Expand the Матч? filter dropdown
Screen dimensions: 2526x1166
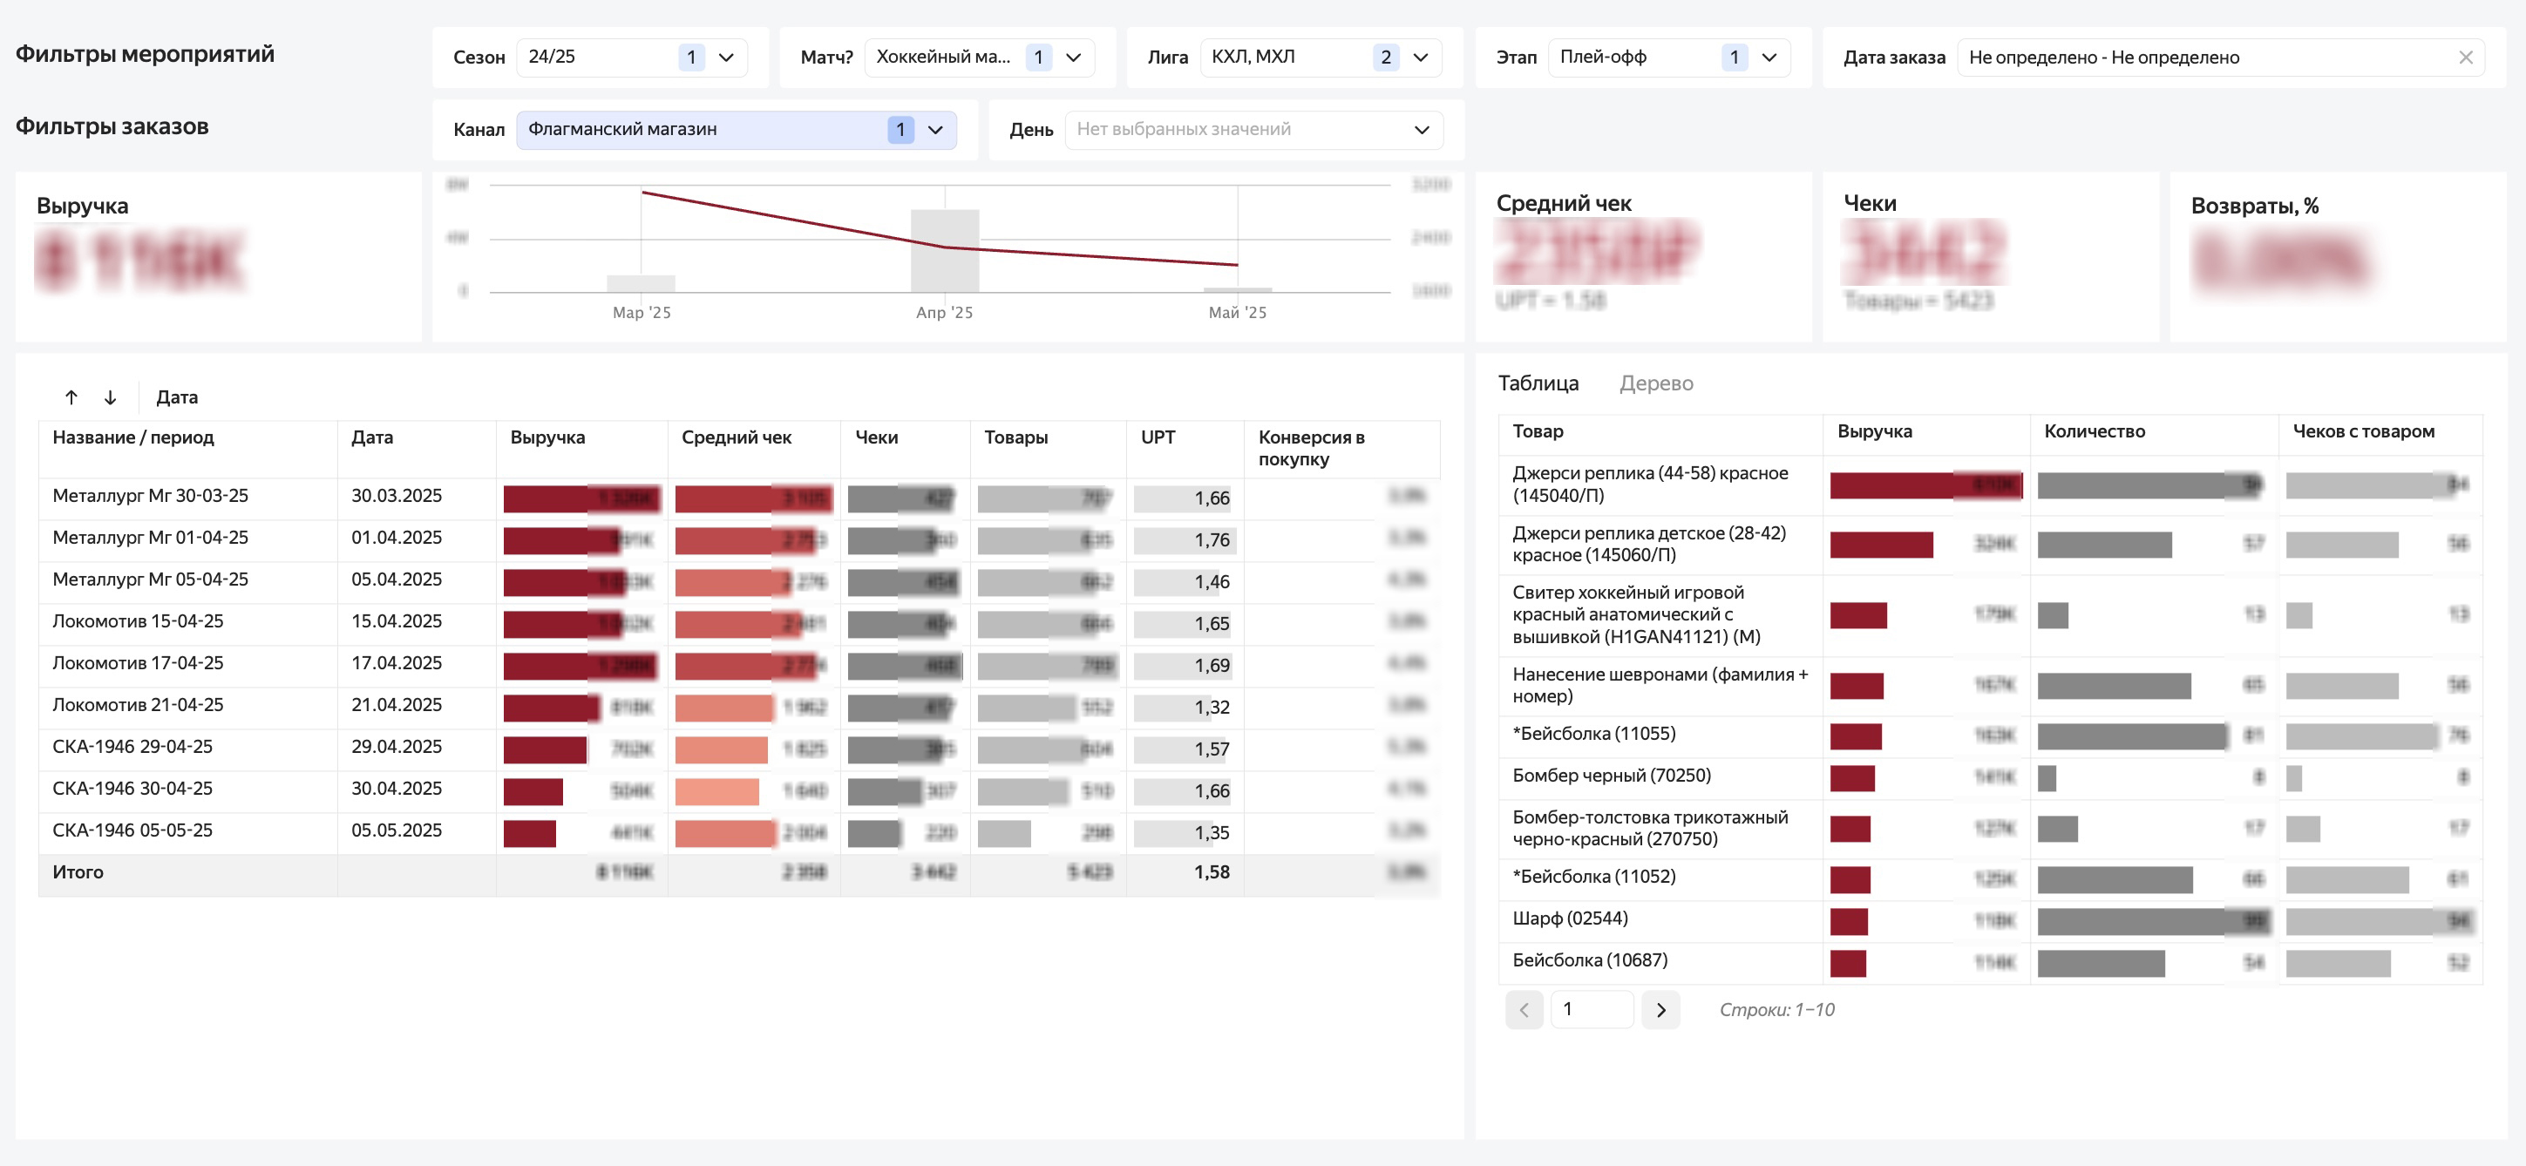click(x=1074, y=58)
